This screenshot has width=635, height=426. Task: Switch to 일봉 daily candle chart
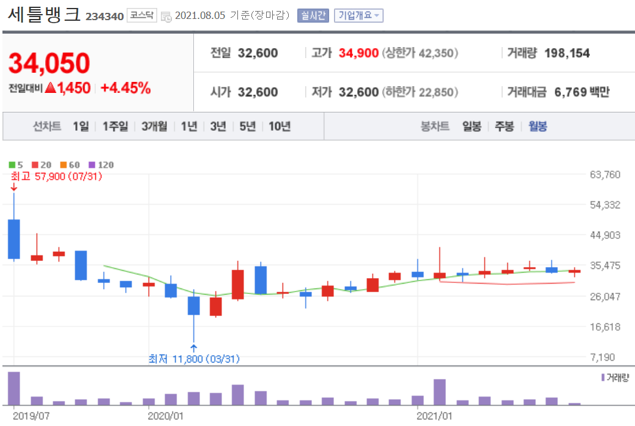pyautogui.click(x=472, y=127)
